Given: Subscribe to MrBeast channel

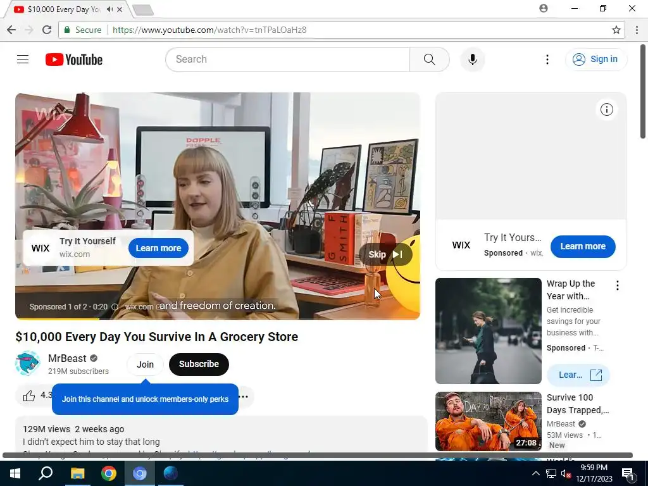Looking at the screenshot, I should pos(199,364).
